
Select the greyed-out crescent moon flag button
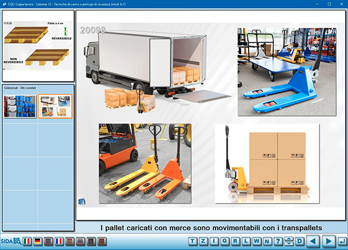click(91, 241)
